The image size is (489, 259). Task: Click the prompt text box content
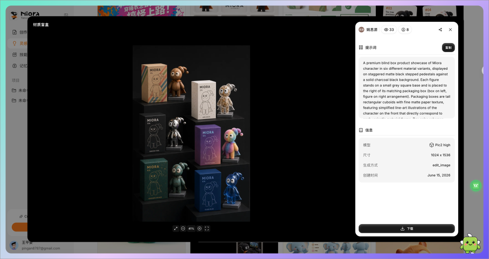pyautogui.click(x=407, y=88)
